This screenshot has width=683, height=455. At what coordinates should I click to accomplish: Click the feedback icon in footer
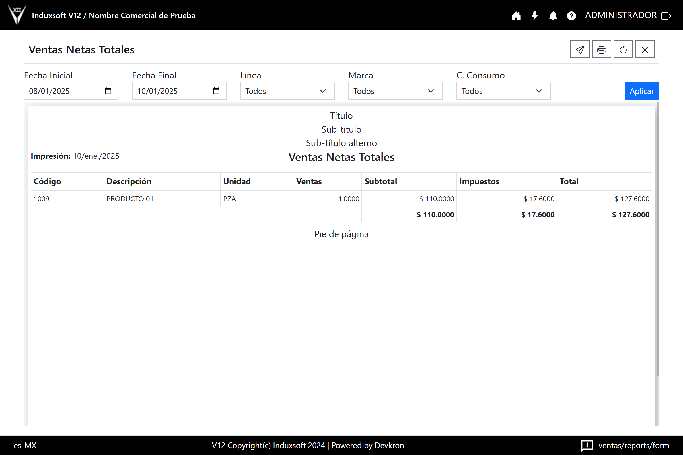coord(587,445)
